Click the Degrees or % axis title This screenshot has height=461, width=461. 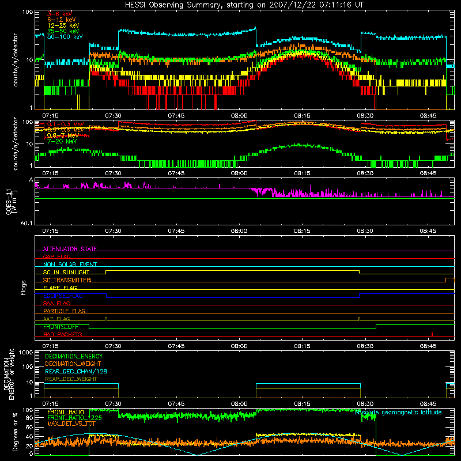16,432
